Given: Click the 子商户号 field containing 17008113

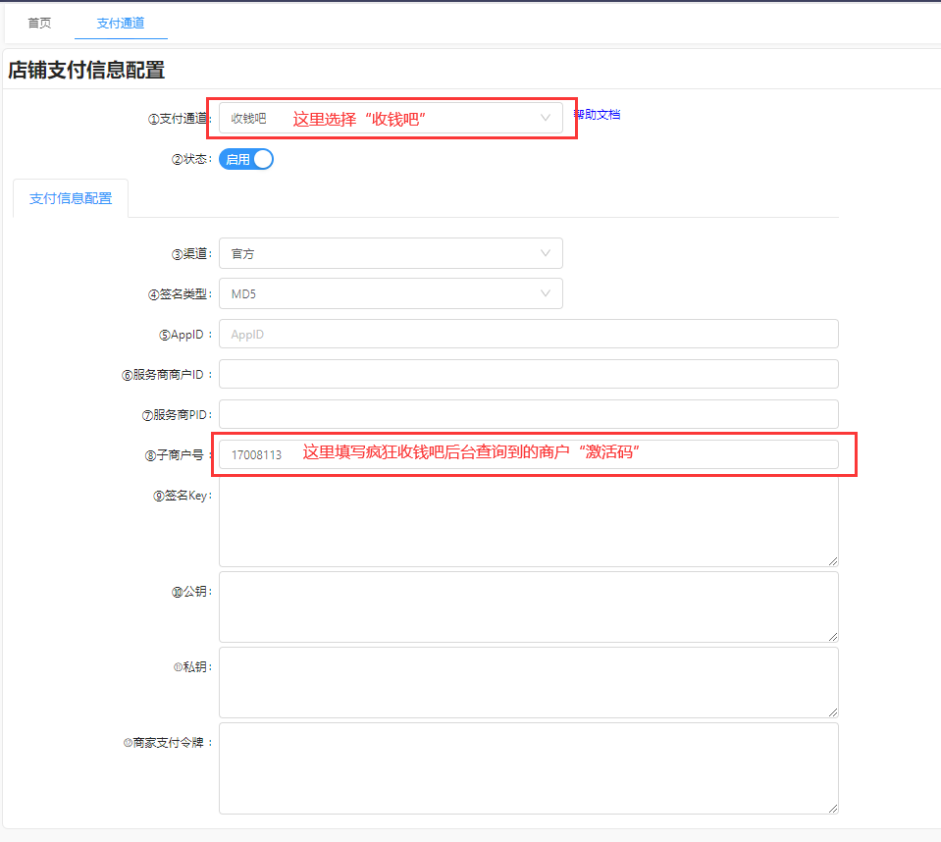Looking at the screenshot, I should click(x=529, y=454).
